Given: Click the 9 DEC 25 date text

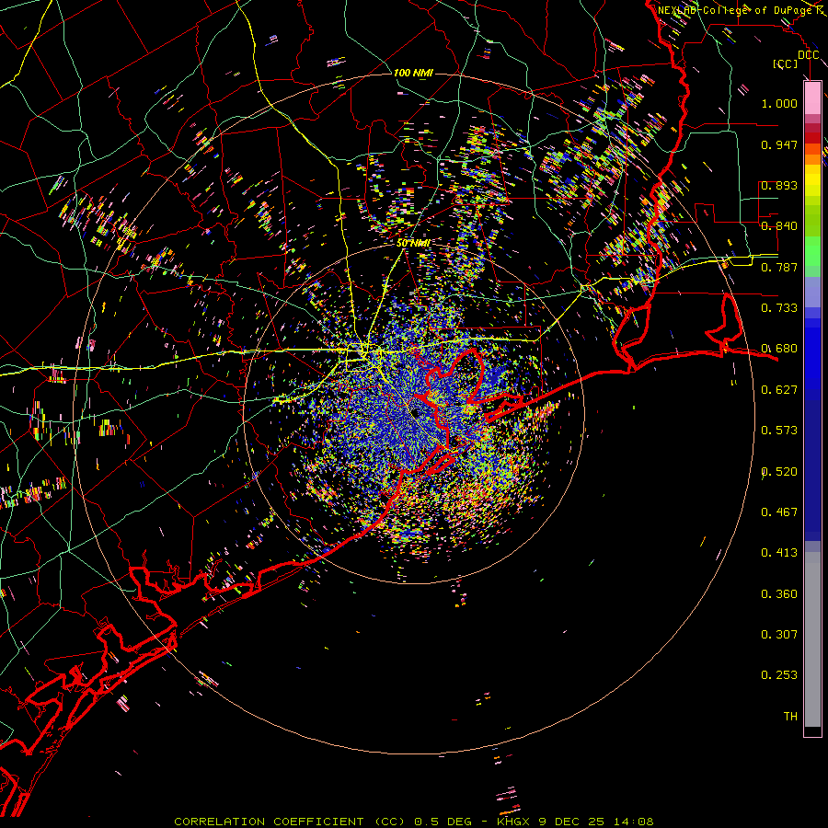Looking at the screenshot, I should [x=571, y=822].
